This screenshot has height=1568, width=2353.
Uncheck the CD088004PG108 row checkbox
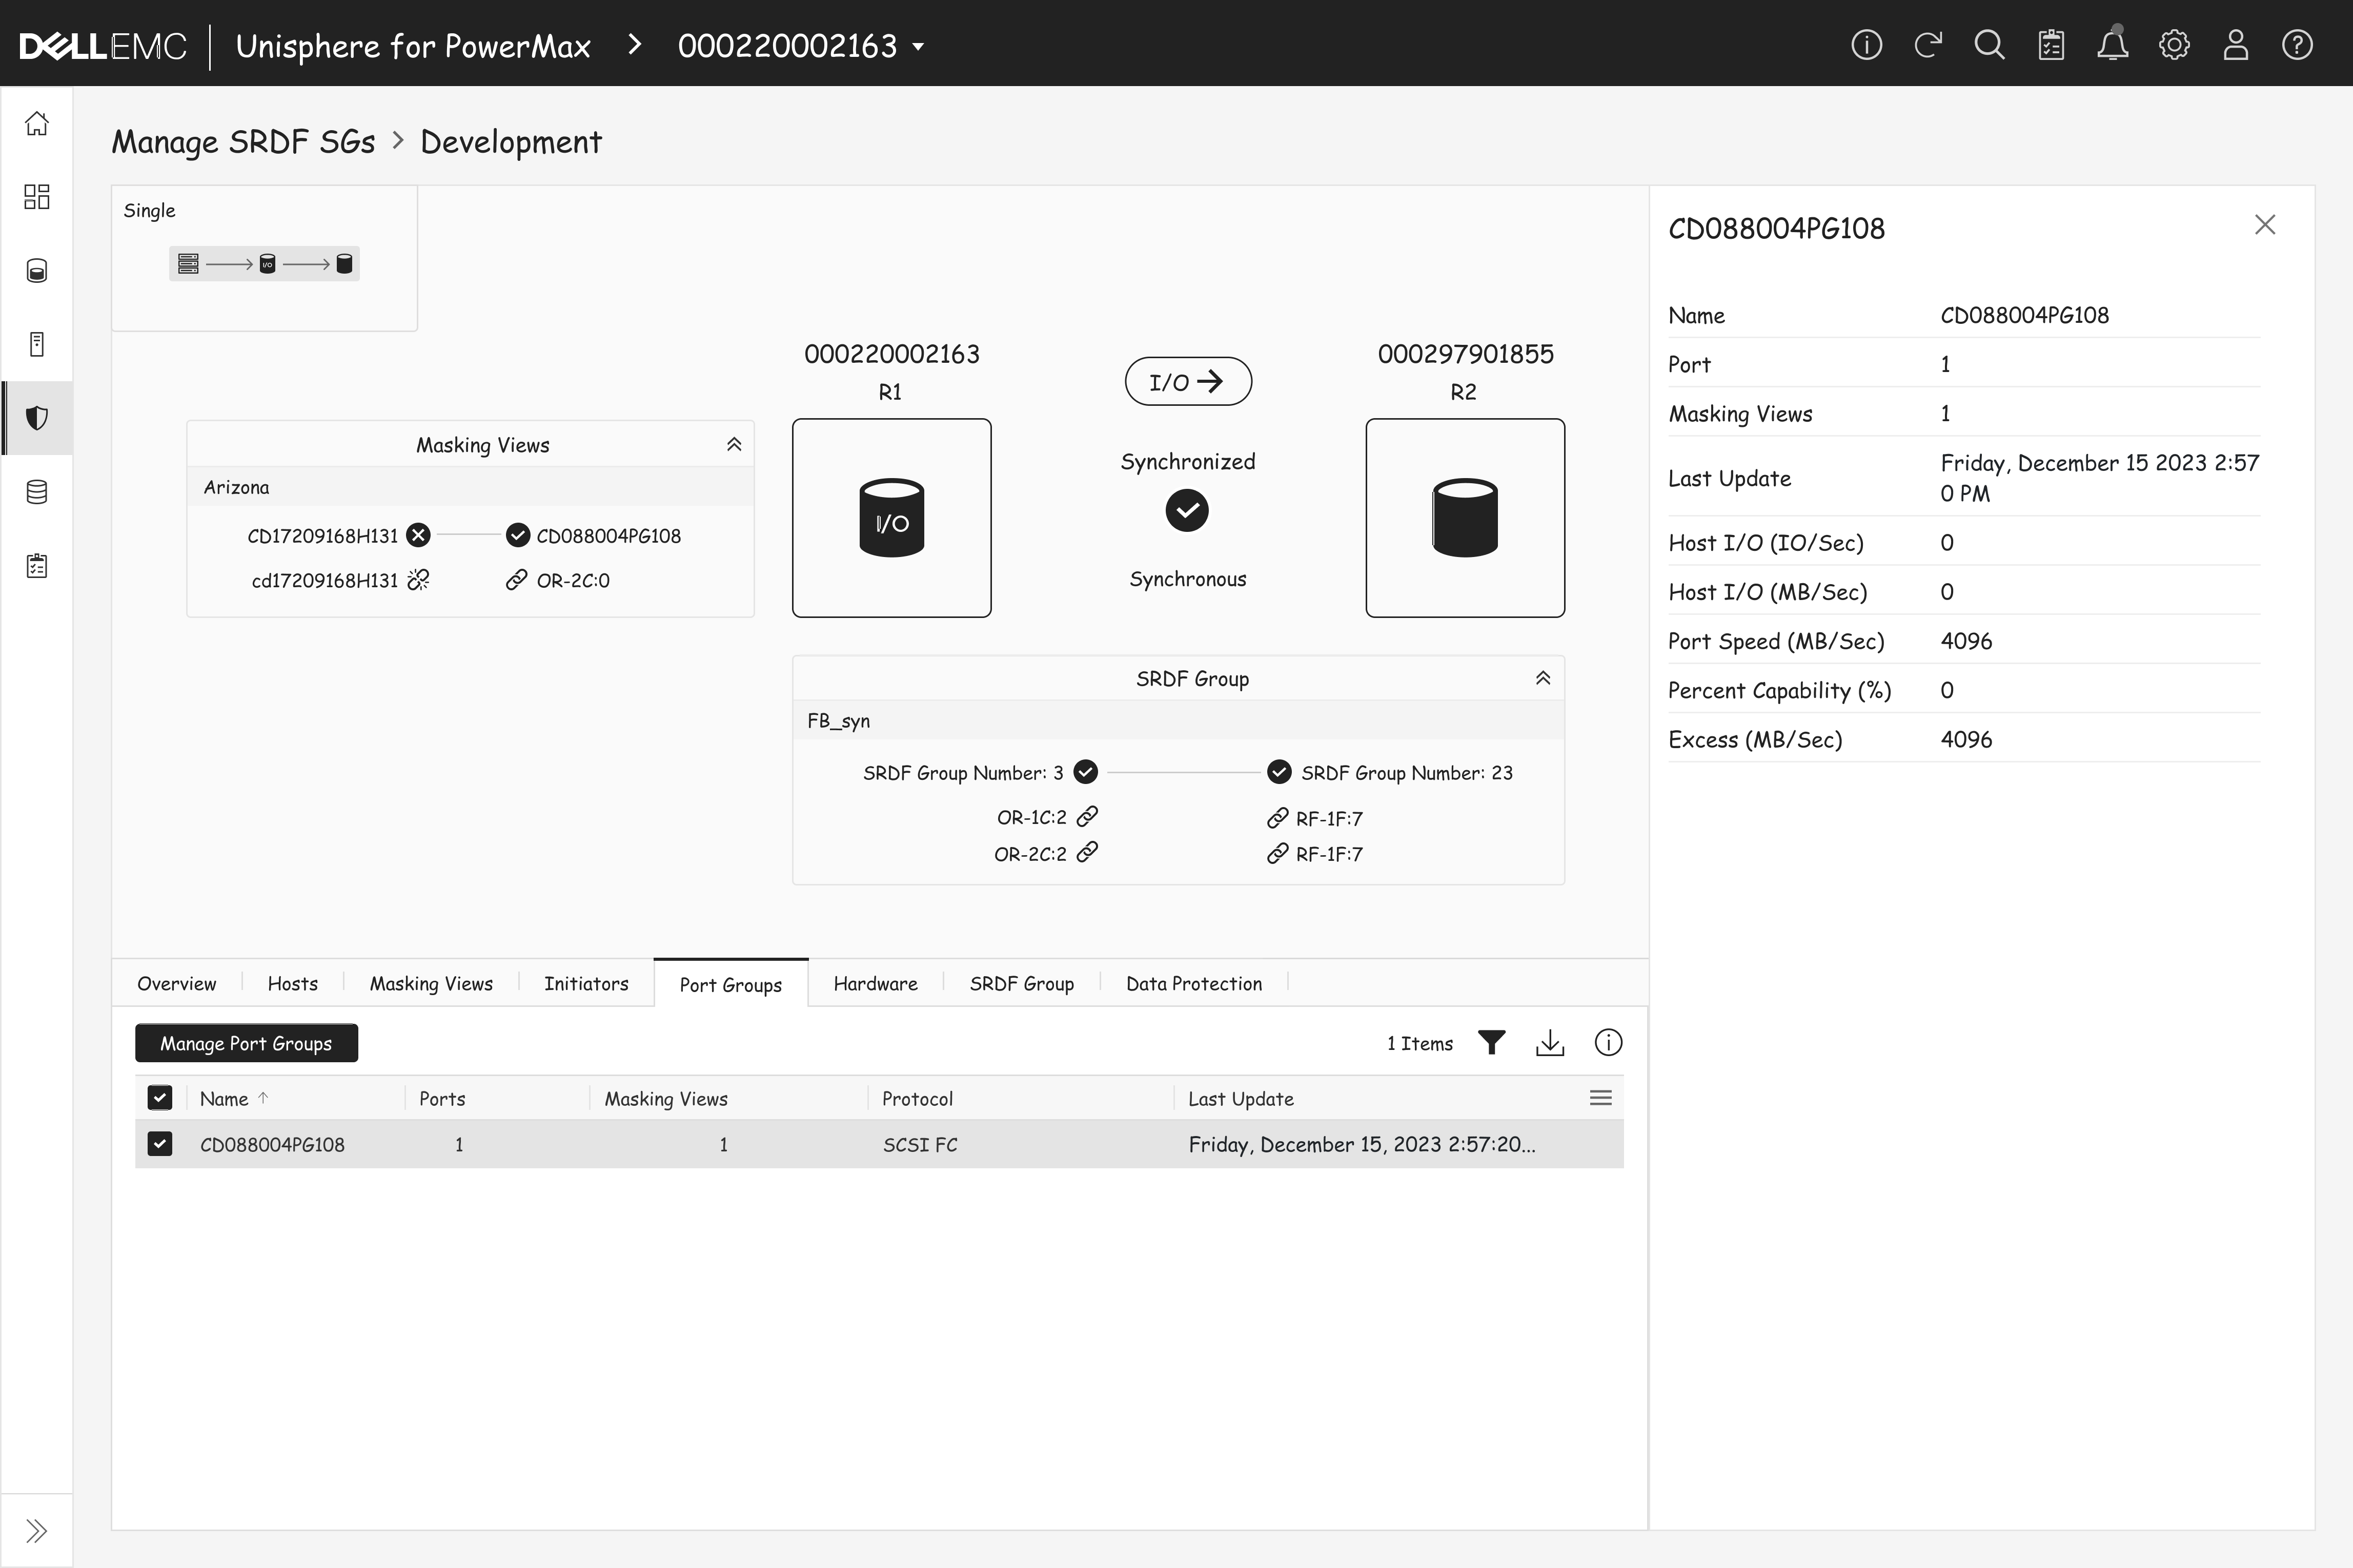coord(160,1144)
